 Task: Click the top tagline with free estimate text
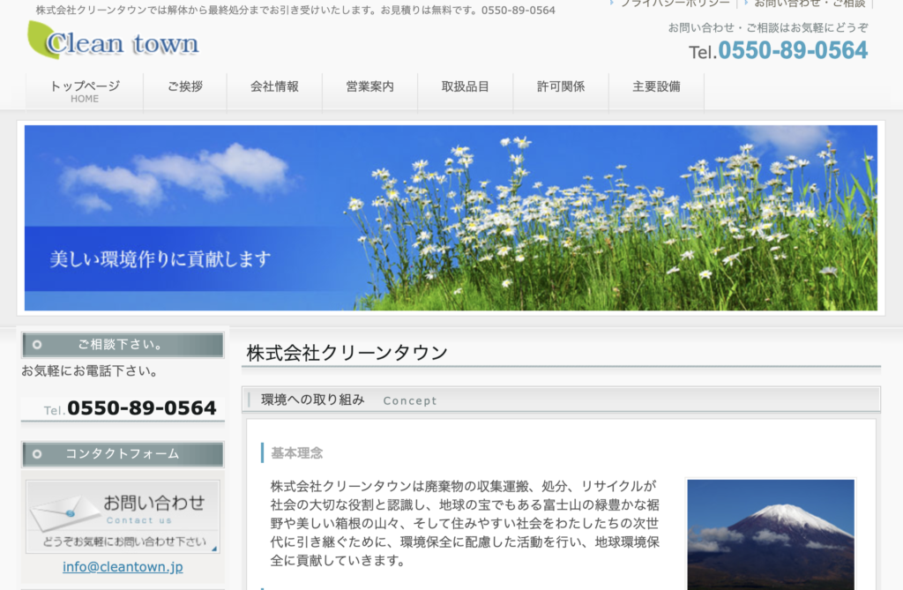[295, 11]
